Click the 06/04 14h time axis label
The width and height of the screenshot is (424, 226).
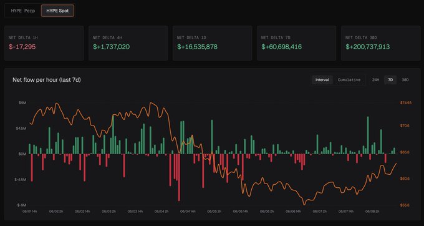click(x=188, y=211)
